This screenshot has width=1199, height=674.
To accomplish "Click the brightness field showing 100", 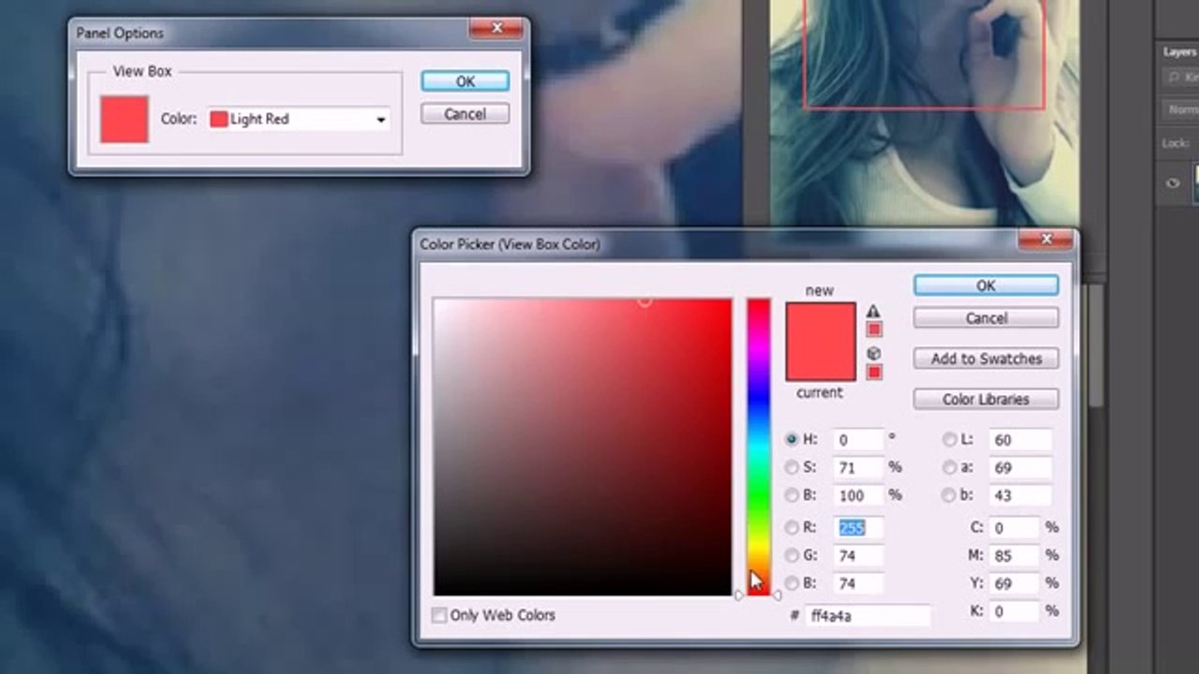I will [859, 495].
